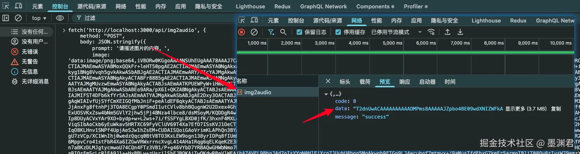
Task: Click import HAR upload arrow icon
Action: (448, 32)
